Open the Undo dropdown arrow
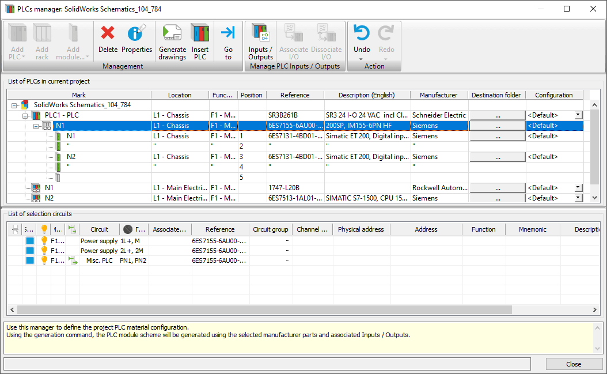The image size is (607, 374). 361,59
